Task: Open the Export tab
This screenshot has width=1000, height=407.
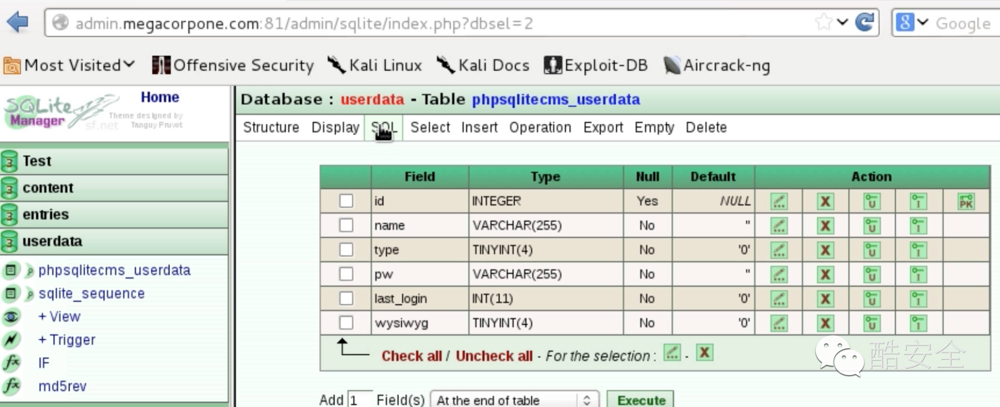Action: (603, 127)
